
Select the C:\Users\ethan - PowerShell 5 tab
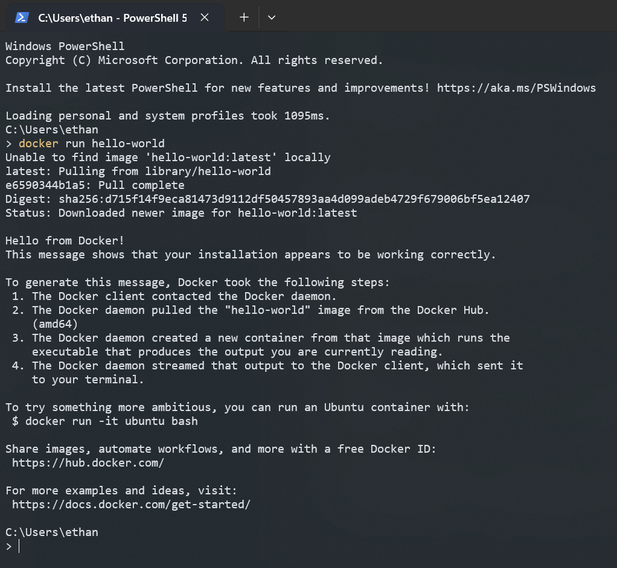[112, 18]
